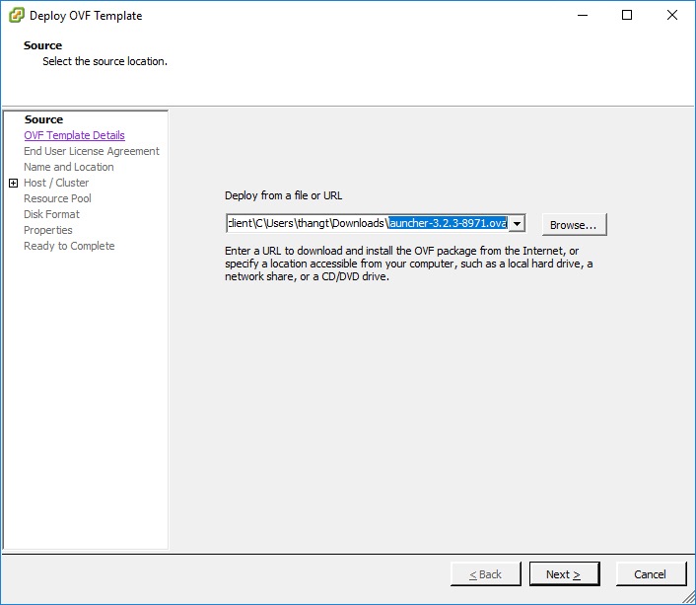
Task: Click the Browse... button
Action: click(574, 224)
